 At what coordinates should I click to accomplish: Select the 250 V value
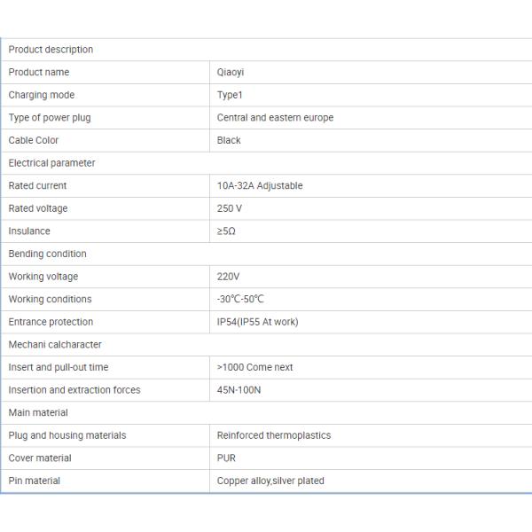coord(230,208)
